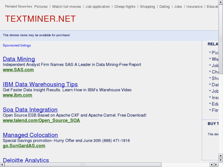223x167 pixels.
Task: Visit www.SAS.com link
Action: [x=18, y=70]
